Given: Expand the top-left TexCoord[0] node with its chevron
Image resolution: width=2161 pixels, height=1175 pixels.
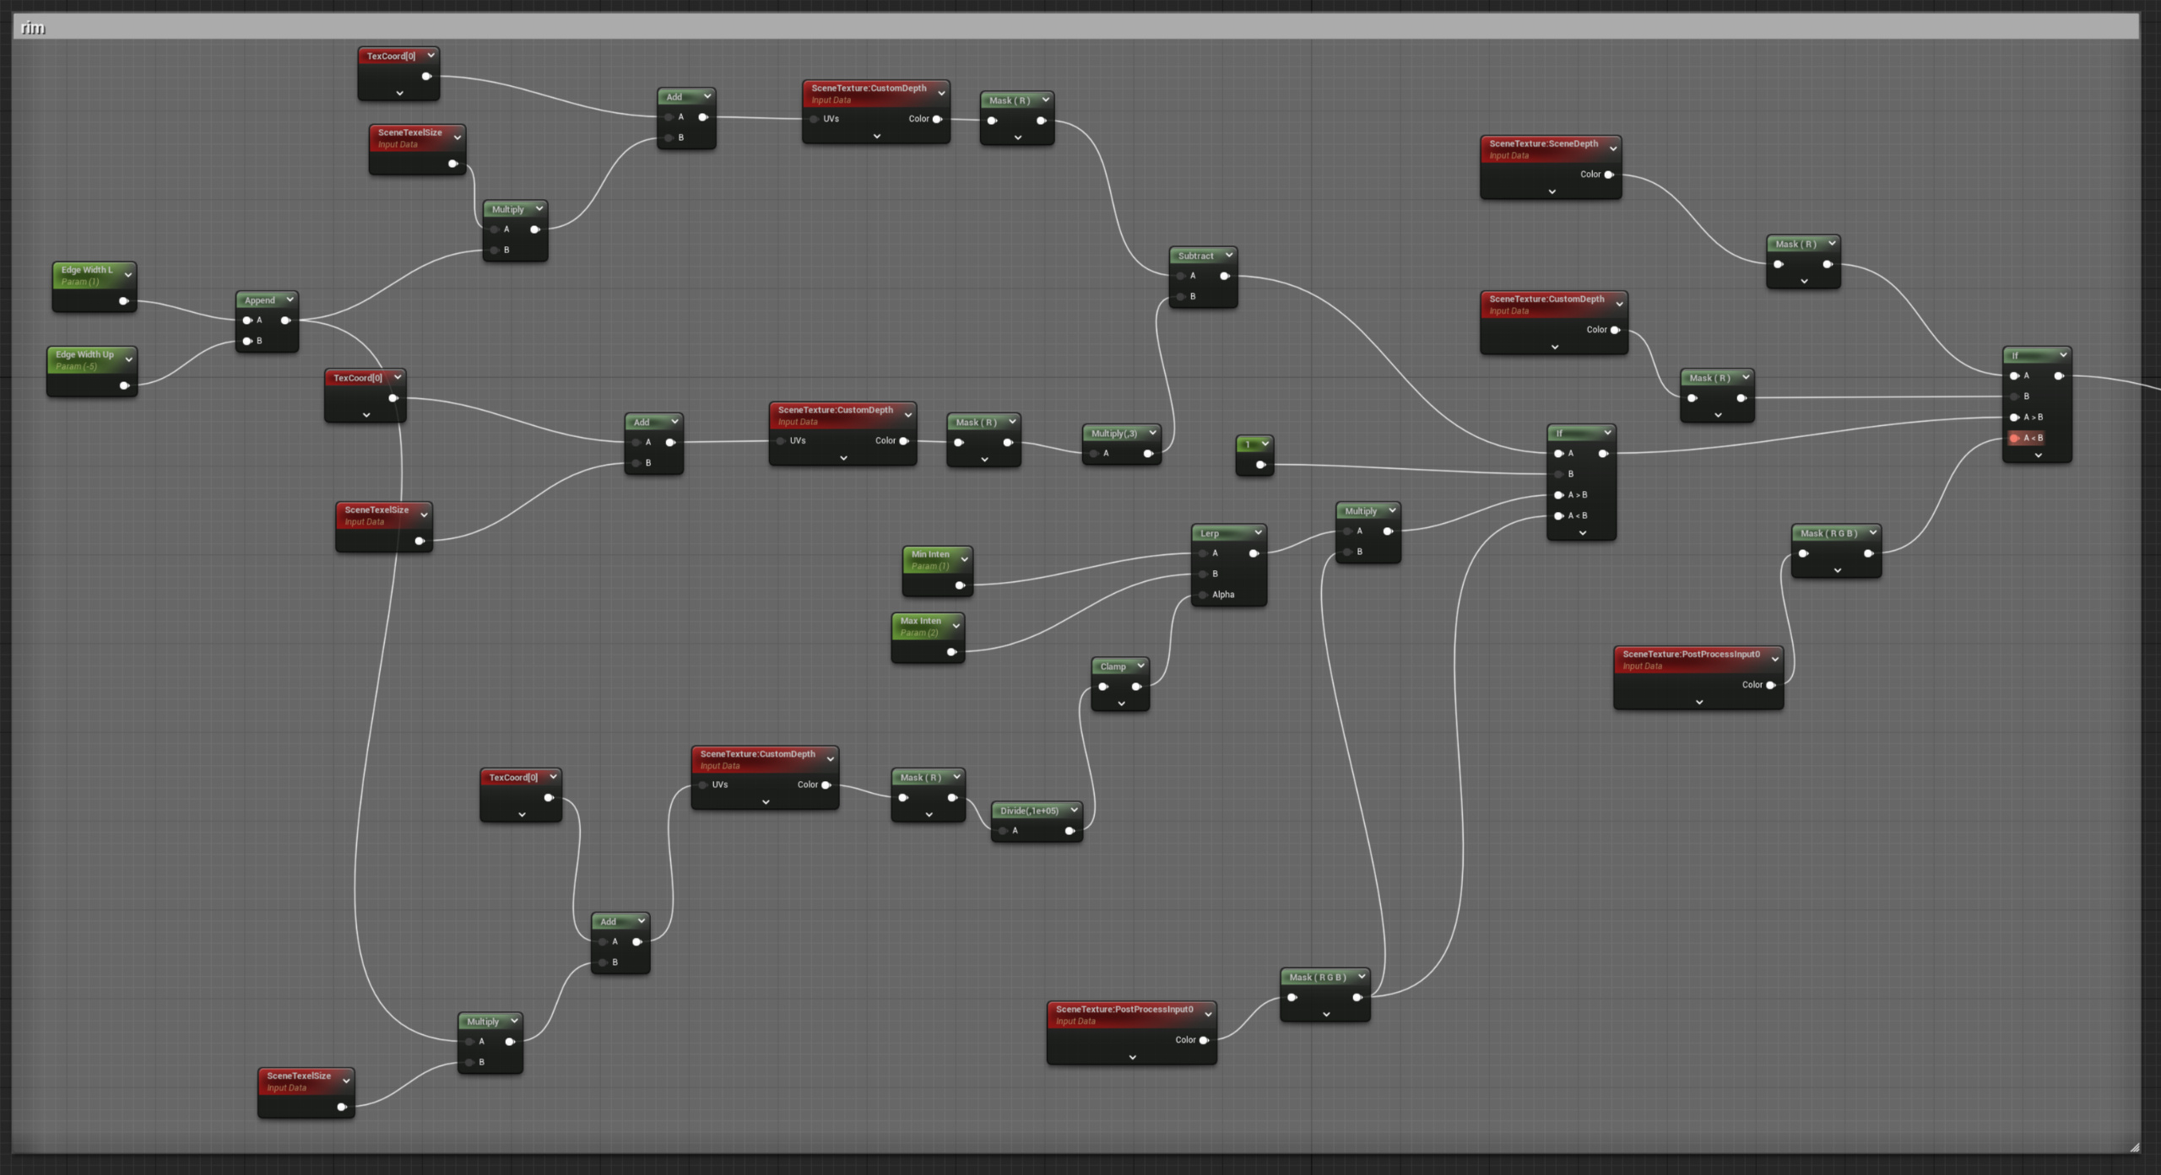Looking at the screenshot, I should coord(398,93).
